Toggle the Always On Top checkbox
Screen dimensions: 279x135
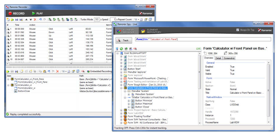point(238,30)
